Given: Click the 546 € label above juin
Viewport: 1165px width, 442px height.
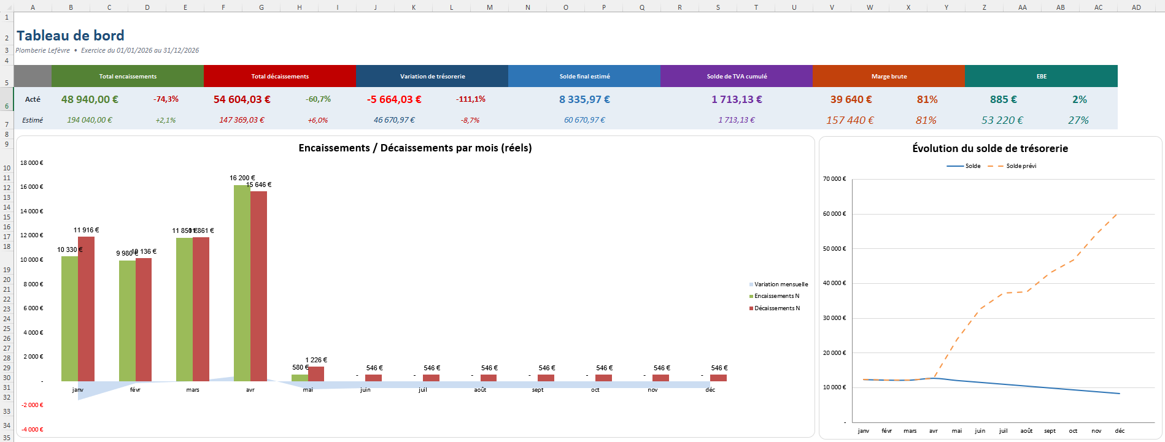Looking at the screenshot, I should pyautogui.click(x=374, y=368).
